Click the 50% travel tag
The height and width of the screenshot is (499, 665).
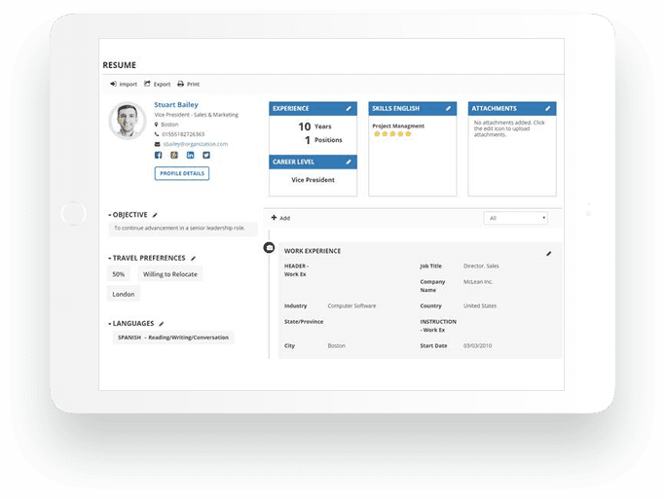(x=119, y=274)
